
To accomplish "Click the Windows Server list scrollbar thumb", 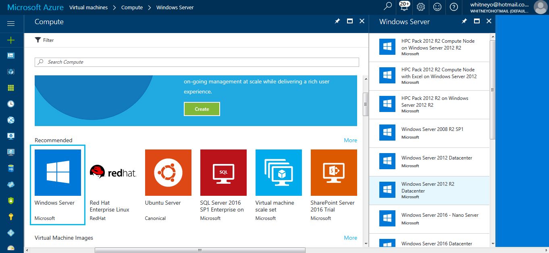I will point(492,89).
